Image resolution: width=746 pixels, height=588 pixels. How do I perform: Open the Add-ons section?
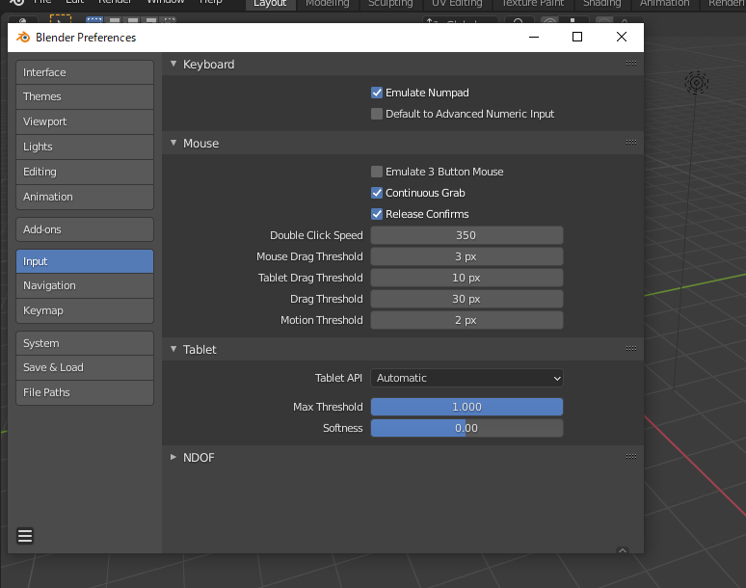pos(85,229)
